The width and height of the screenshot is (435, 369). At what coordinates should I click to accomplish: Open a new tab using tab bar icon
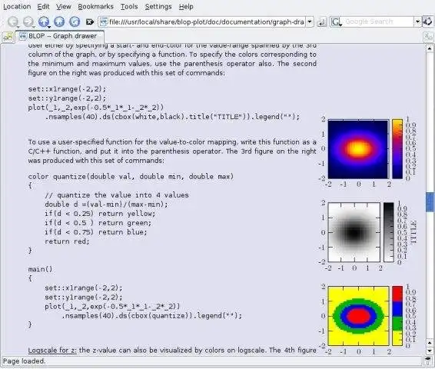click(x=8, y=36)
